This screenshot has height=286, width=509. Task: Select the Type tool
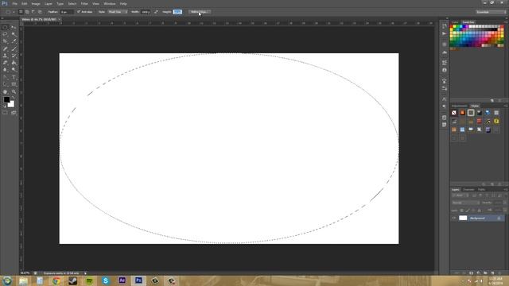click(14, 77)
